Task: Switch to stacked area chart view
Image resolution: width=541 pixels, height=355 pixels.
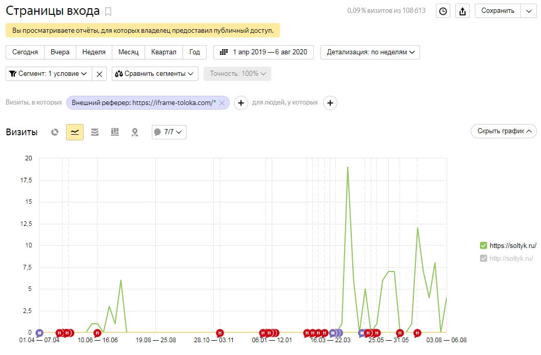Action: [95, 132]
